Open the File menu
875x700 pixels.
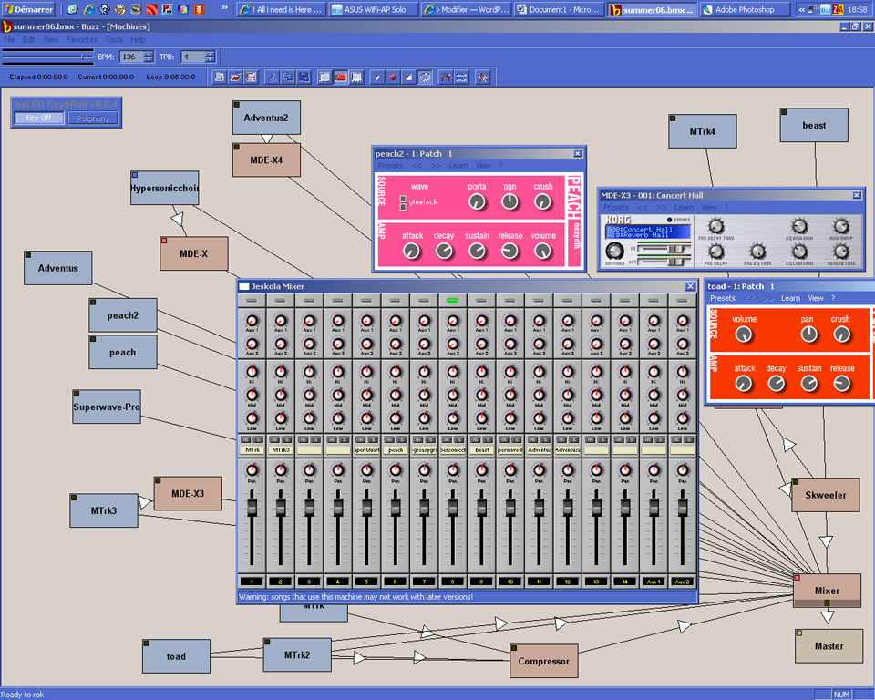point(9,39)
